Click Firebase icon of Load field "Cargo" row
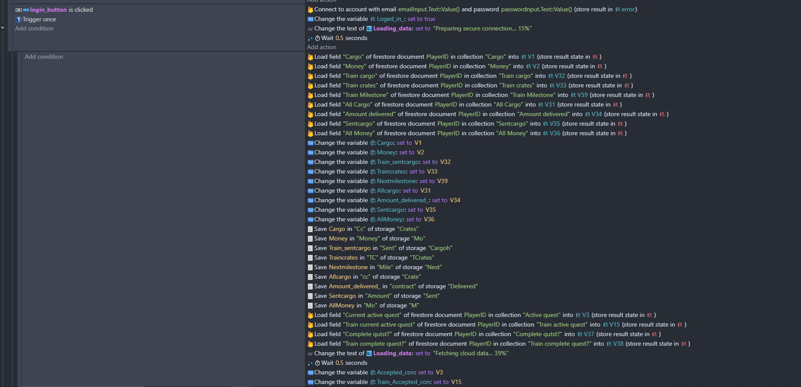Viewport: 801px width, 387px height. pos(310,57)
